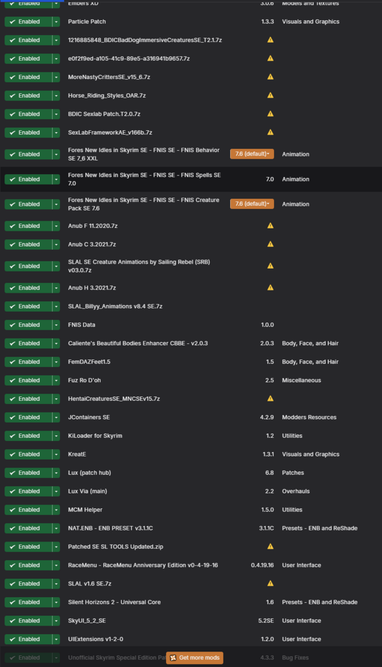
Task: Disable SkyUI_5_2_SE mod
Action: [x=28, y=621]
